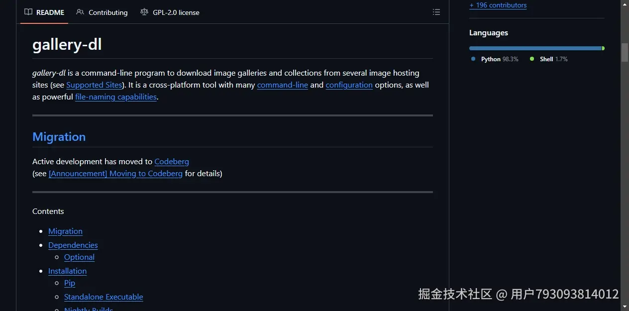The image size is (629, 311).
Task: Visit the Codeberg link
Action: click(172, 162)
